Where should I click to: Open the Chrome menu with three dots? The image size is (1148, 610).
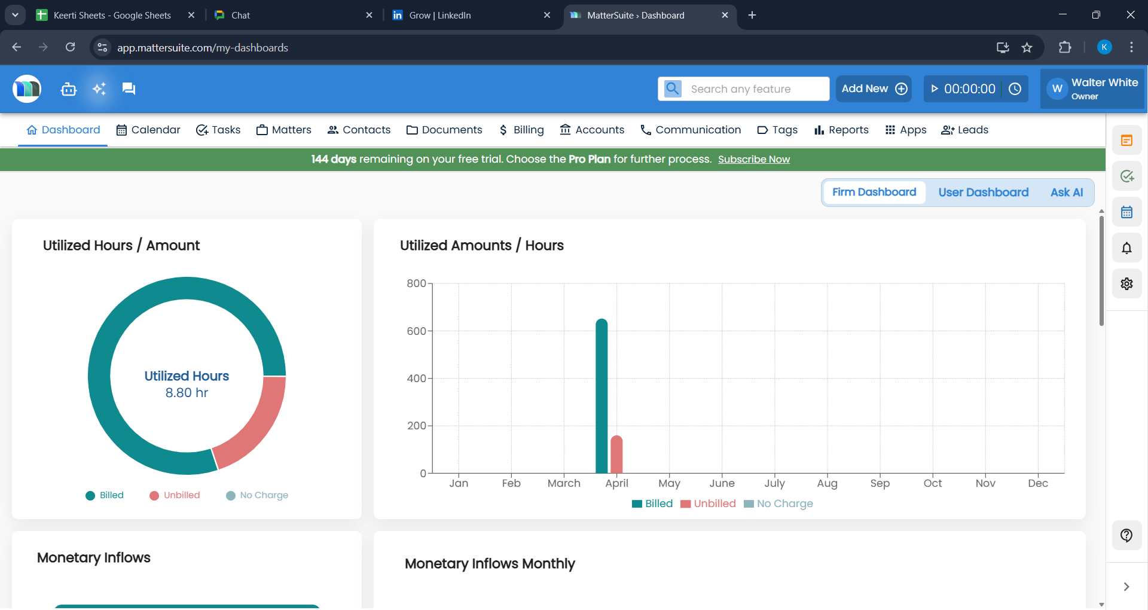(1131, 47)
